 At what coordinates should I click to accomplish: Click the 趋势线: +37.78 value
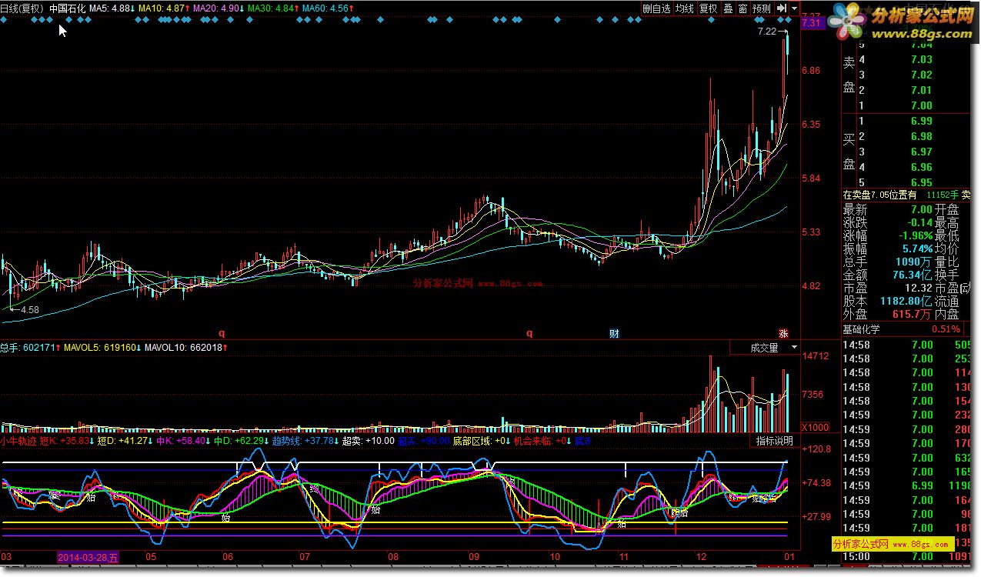306,441
